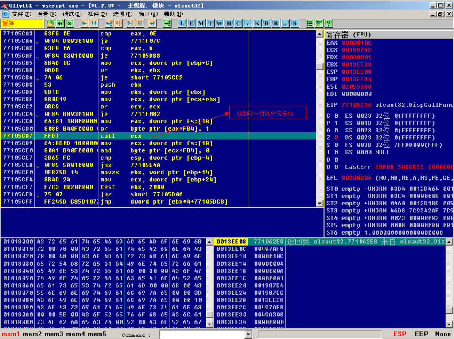Close the debugged program with X icon

point(70,24)
